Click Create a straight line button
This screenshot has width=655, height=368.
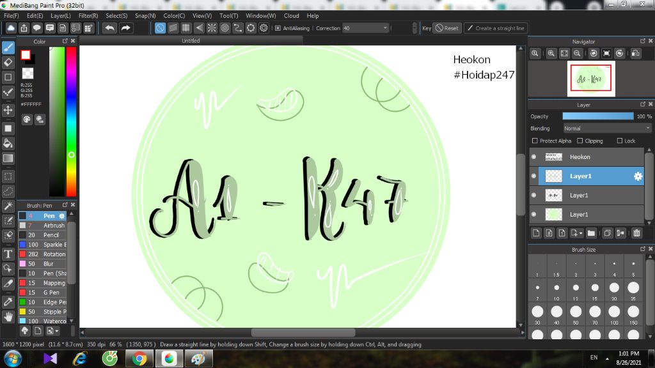496,28
